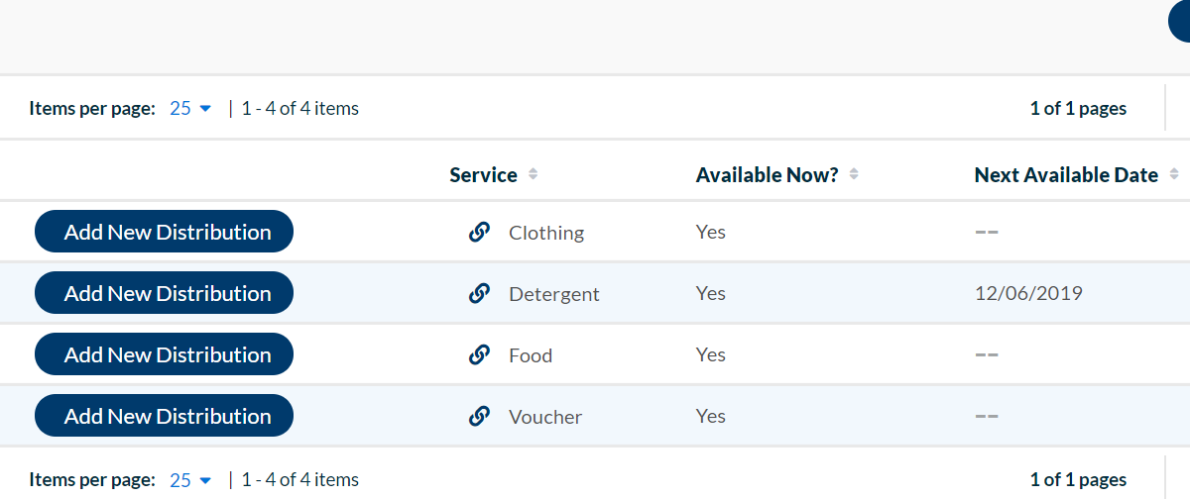Sort by the Service column arrows
The height and width of the screenshot is (499, 1190).
coord(534,175)
